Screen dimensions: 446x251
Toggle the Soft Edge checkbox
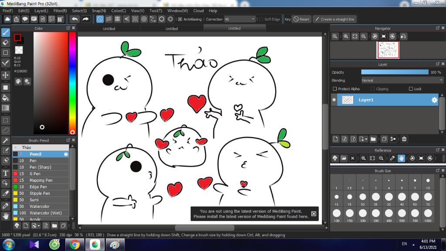tap(261, 19)
